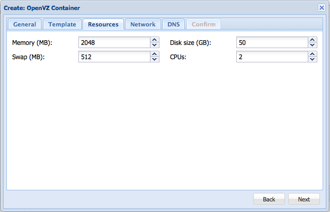Click the CPUs input field

click(x=272, y=57)
